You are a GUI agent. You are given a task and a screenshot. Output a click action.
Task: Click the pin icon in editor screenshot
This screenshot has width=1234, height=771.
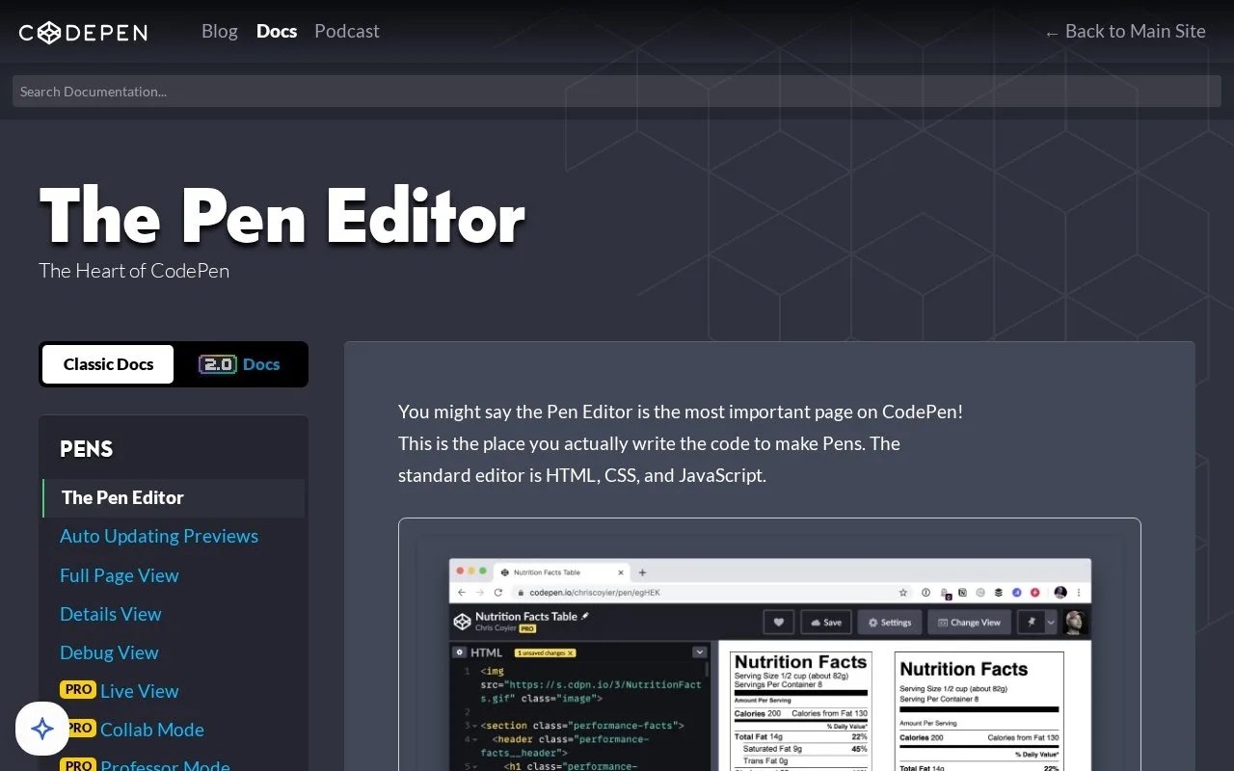tap(1031, 623)
